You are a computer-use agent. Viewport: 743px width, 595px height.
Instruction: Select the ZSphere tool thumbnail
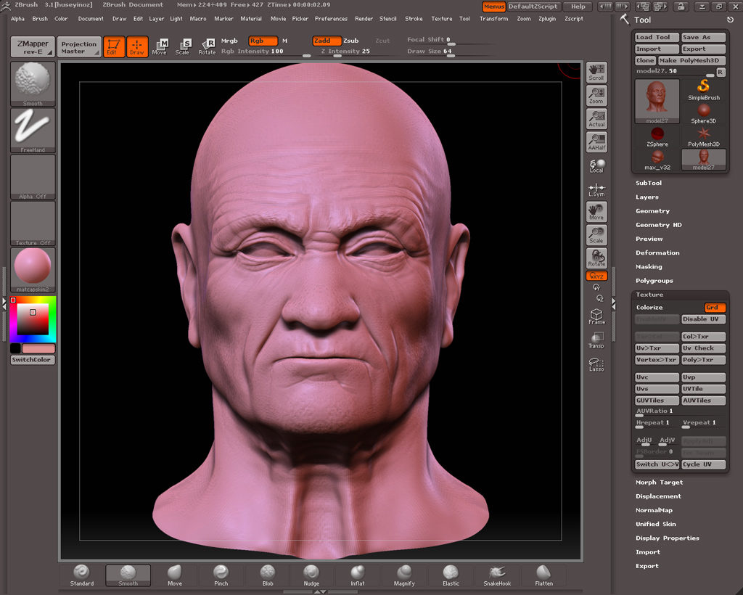click(x=657, y=136)
